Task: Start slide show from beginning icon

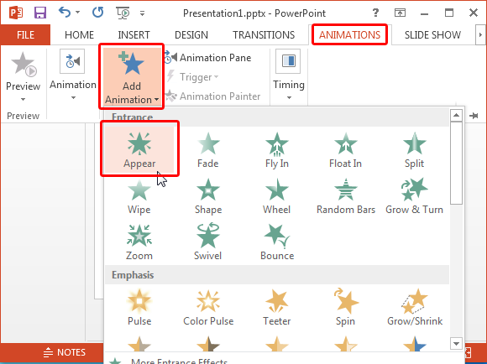Action: coord(123,13)
